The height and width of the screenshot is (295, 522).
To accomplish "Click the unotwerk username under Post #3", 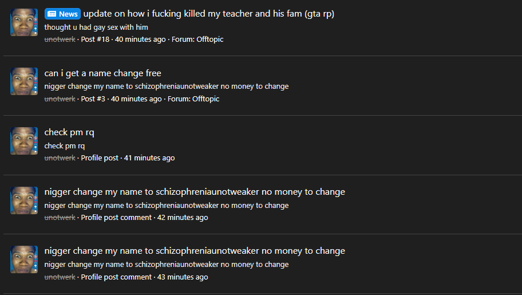I will 60,99.
